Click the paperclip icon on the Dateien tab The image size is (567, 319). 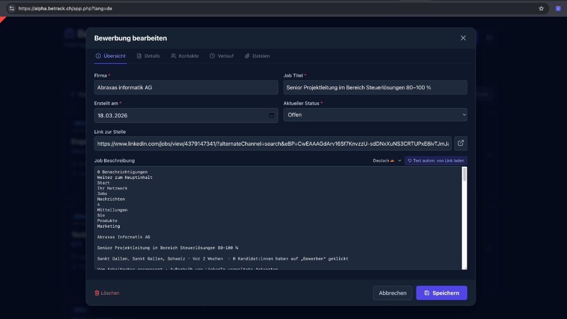click(247, 56)
